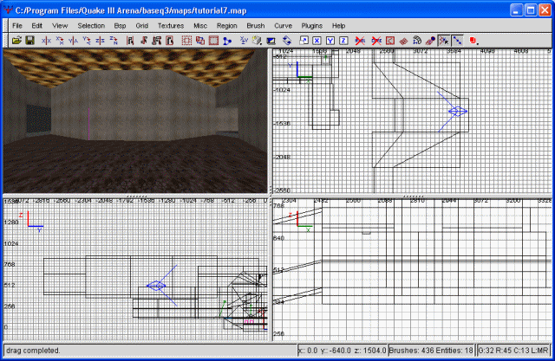
Task: Rotate selection around the X axis
Action: pos(60,41)
